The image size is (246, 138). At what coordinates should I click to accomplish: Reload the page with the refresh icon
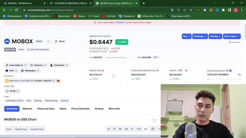17,10
